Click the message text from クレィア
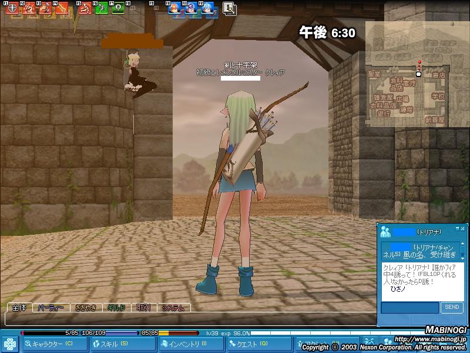Viewport: 470px width, 353px height. (x=419, y=274)
